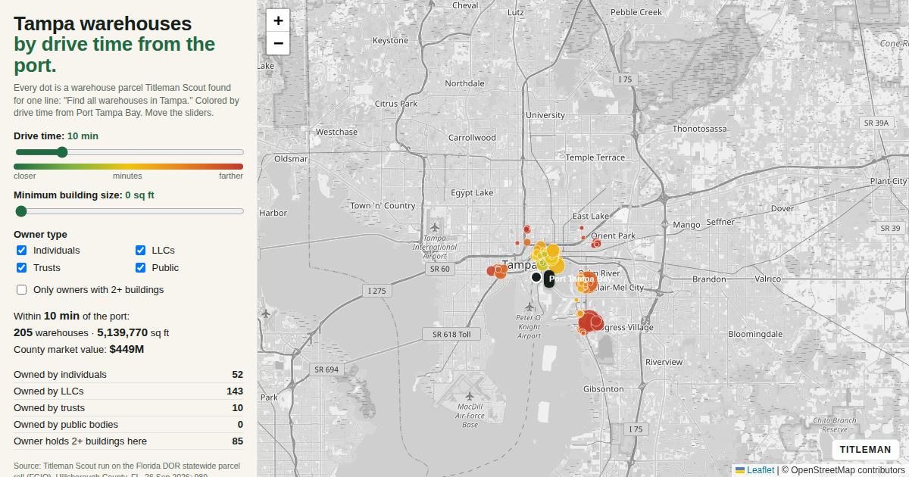The image size is (909, 477).
Task: Click the Egypt Lake map label
Action: (472, 193)
